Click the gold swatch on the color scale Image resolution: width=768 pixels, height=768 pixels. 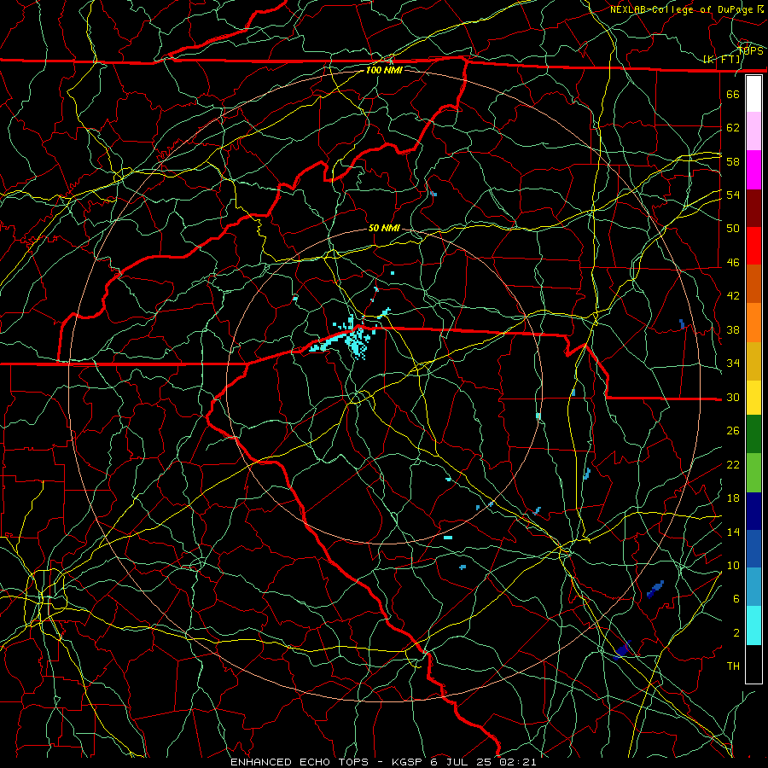753,361
